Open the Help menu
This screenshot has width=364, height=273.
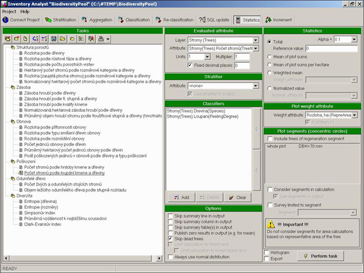point(25,11)
